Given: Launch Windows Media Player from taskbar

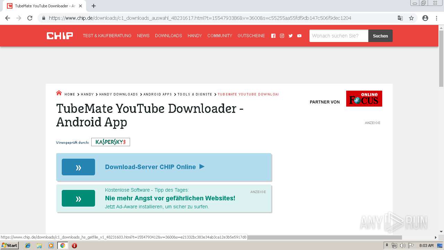Looking at the screenshot, I should [51, 245].
